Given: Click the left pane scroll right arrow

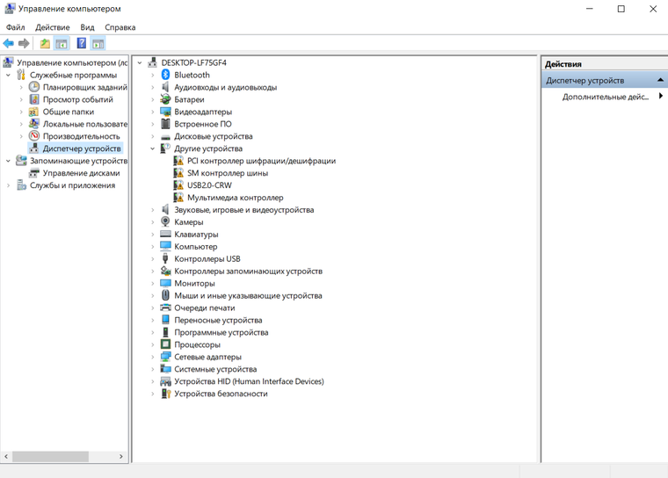Looking at the screenshot, I should 121,457.
